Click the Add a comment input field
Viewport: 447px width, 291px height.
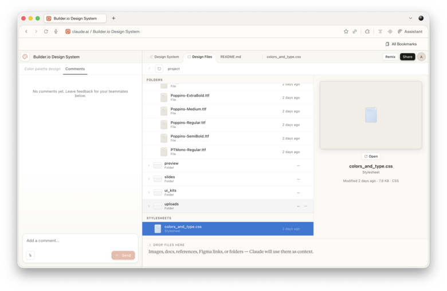[x=80, y=241]
